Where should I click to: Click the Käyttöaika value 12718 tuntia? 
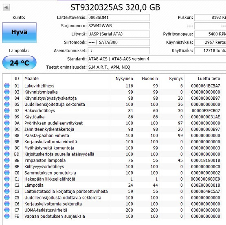(210, 51)
